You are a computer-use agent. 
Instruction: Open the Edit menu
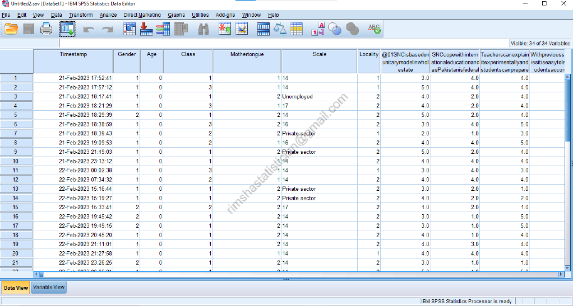click(x=21, y=15)
